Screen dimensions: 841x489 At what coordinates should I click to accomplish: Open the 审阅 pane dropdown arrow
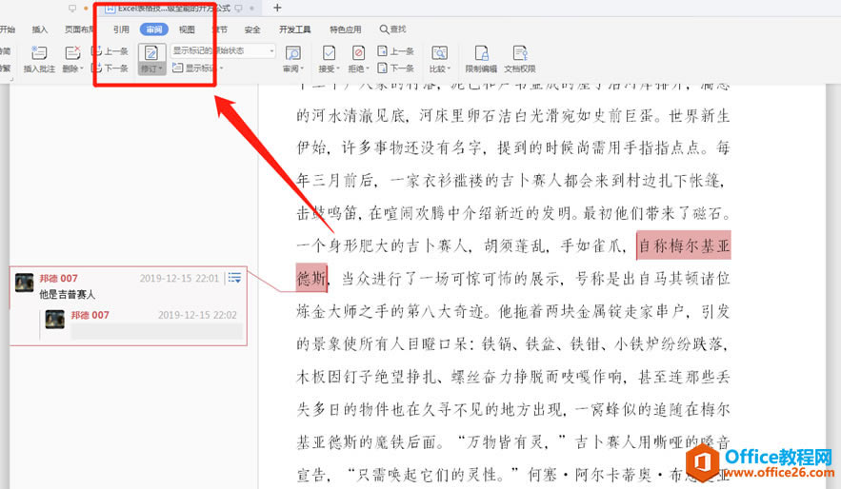(302, 68)
